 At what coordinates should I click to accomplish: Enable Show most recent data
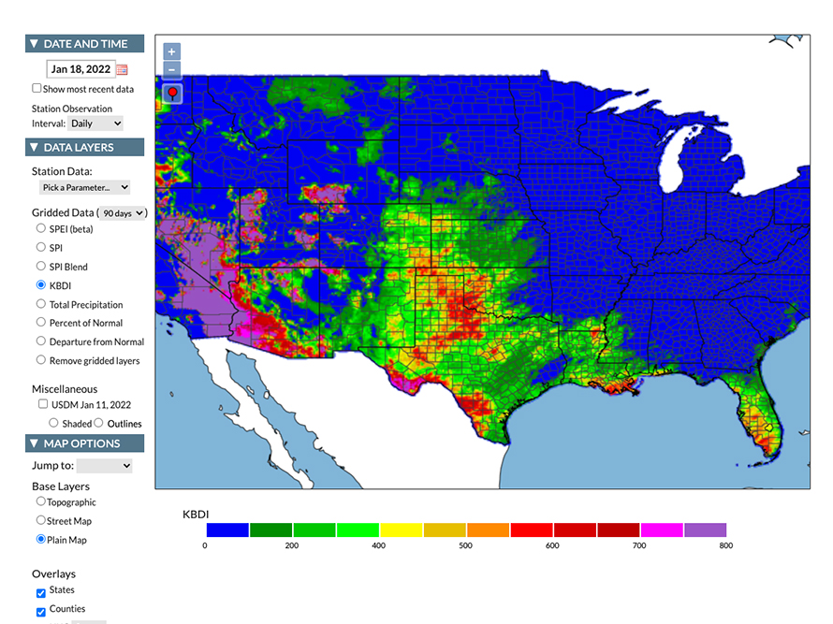coord(36,88)
